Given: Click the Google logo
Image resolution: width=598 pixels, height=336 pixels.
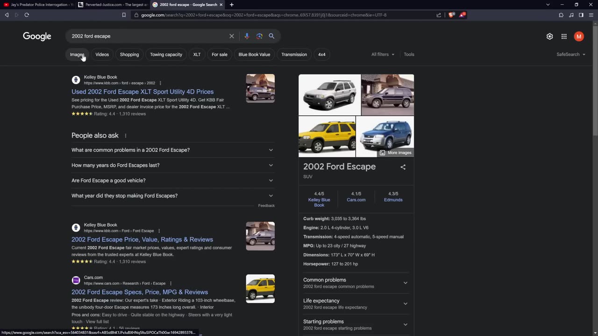Looking at the screenshot, I should 37,36.
